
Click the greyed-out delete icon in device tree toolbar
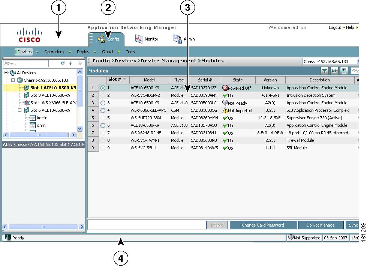click(x=80, y=63)
